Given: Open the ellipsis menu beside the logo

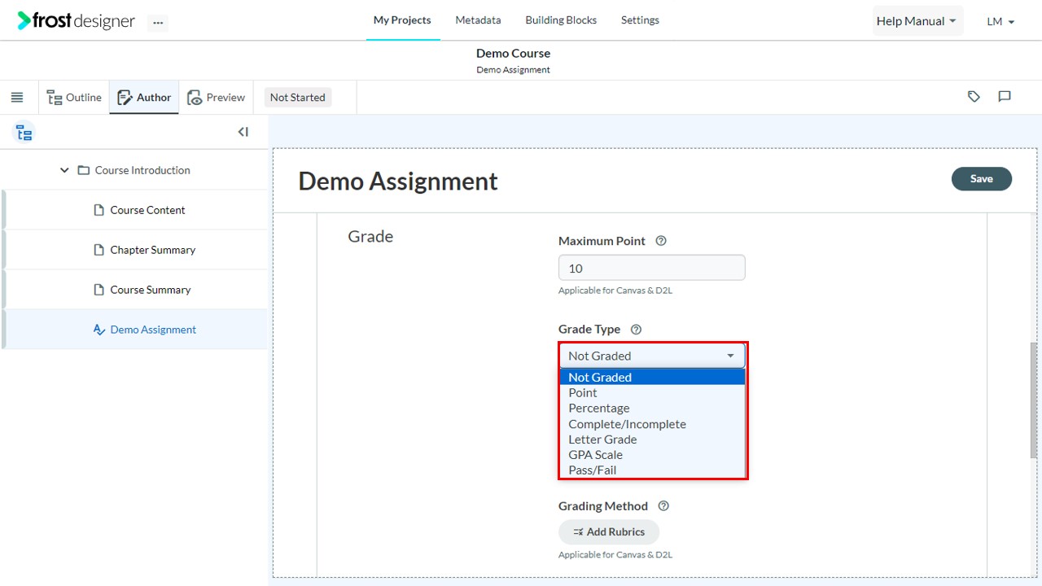Looking at the screenshot, I should click(x=158, y=23).
